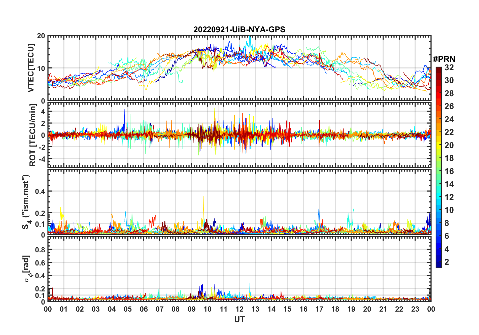Image resolution: width=479 pixels, height=335 pixels.
Task: Click colorbar tick label 22
Action: pyautogui.click(x=449, y=132)
